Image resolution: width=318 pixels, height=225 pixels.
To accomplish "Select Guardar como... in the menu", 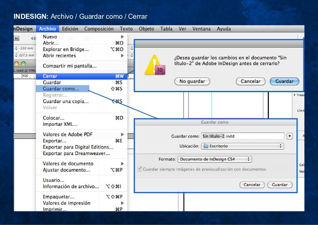I will coord(82,89).
